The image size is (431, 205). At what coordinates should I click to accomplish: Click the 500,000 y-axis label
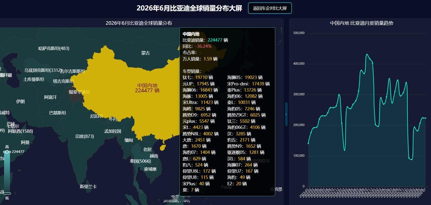coord(299,33)
